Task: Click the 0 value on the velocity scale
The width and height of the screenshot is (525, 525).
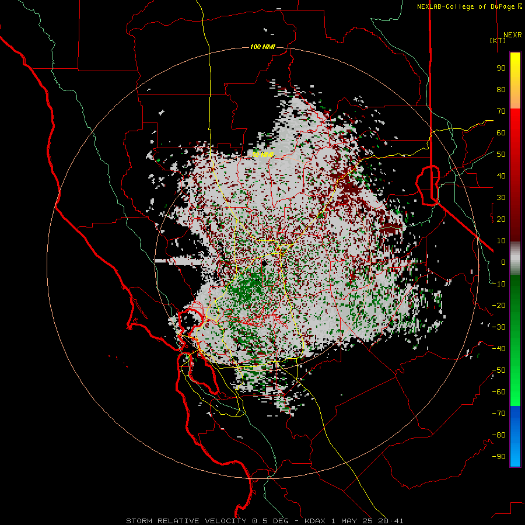Action: click(x=503, y=262)
